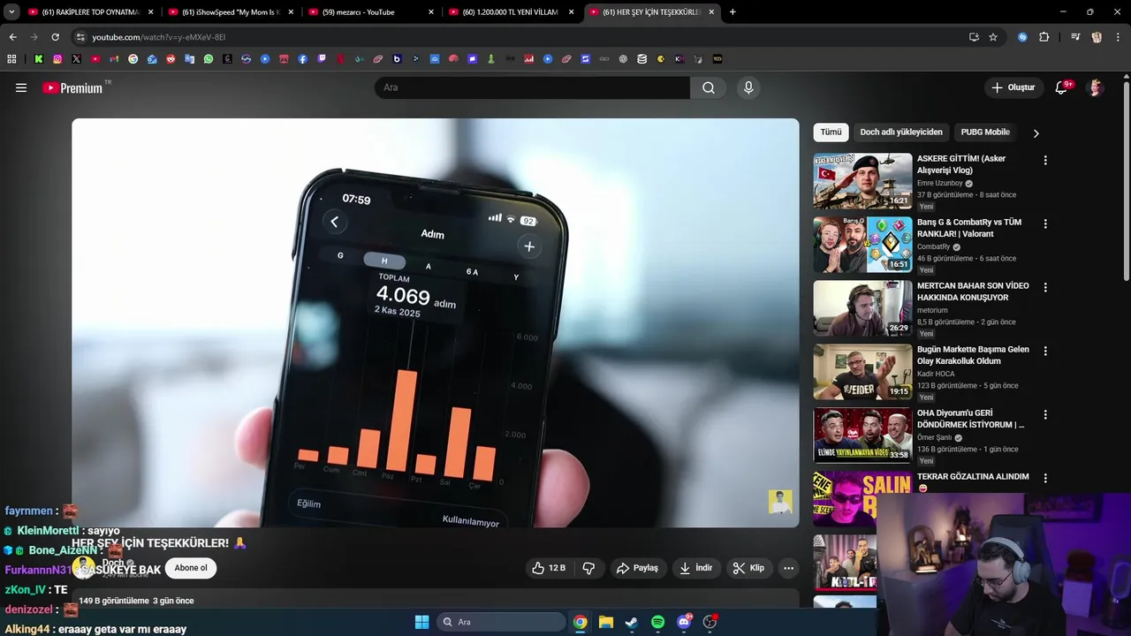Image resolution: width=1131 pixels, height=636 pixels.
Task: Open Spotify from taskbar
Action: tap(657, 622)
